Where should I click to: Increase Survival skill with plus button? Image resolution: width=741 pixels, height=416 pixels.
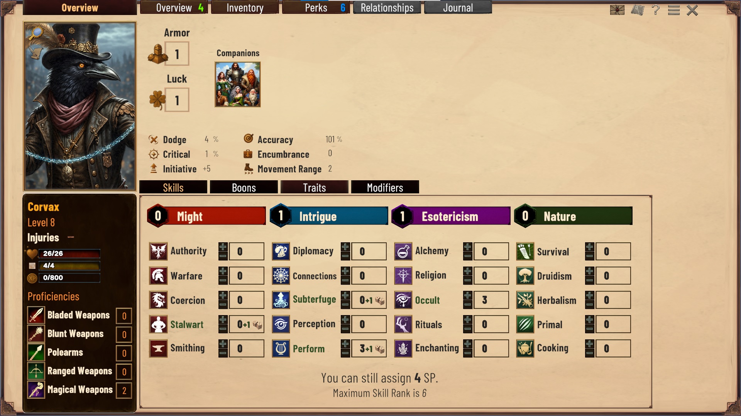(590, 247)
